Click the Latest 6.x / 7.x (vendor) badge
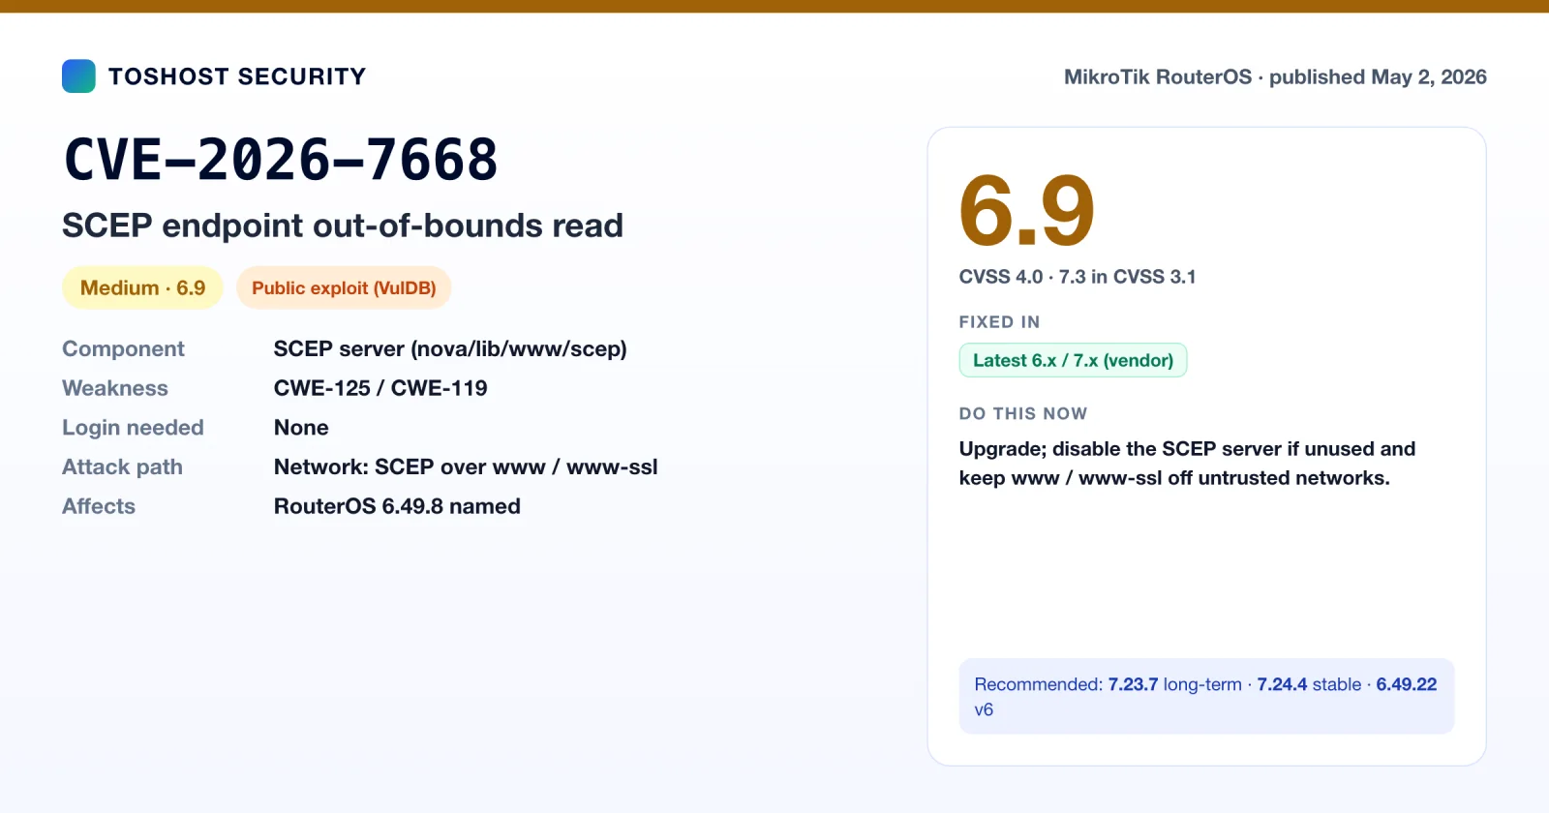The image size is (1549, 813). 1073,360
